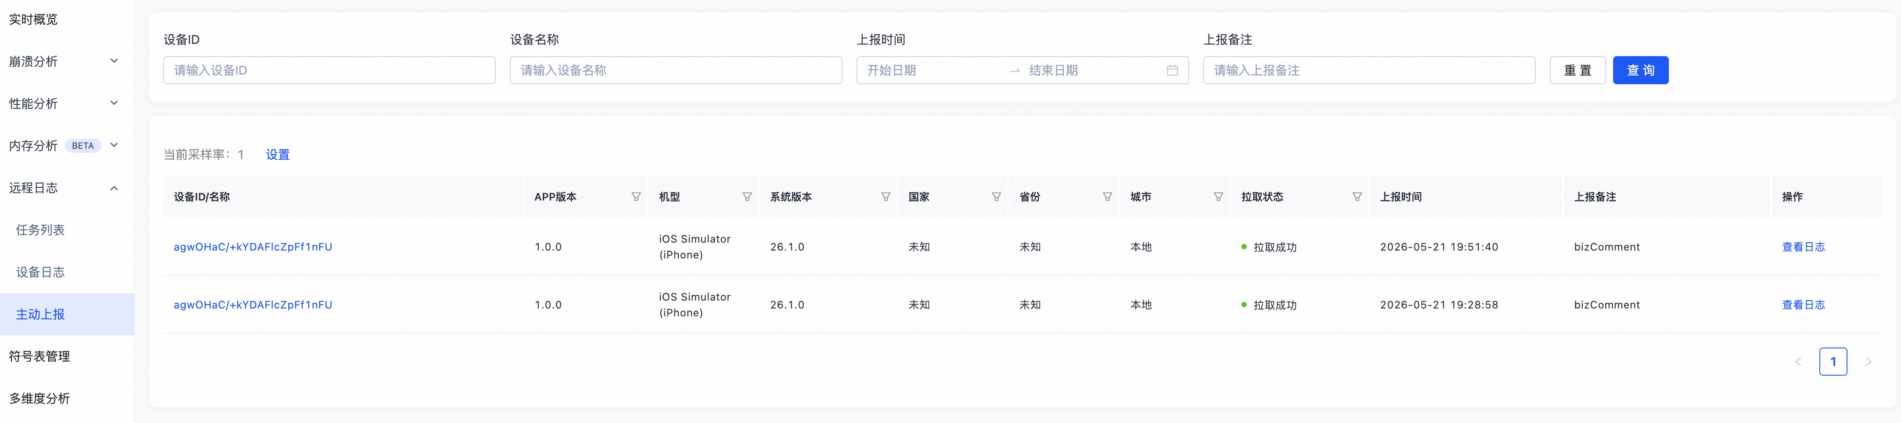Open the 国家 column filter
This screenshot has width=1901, height=423.
996,197
